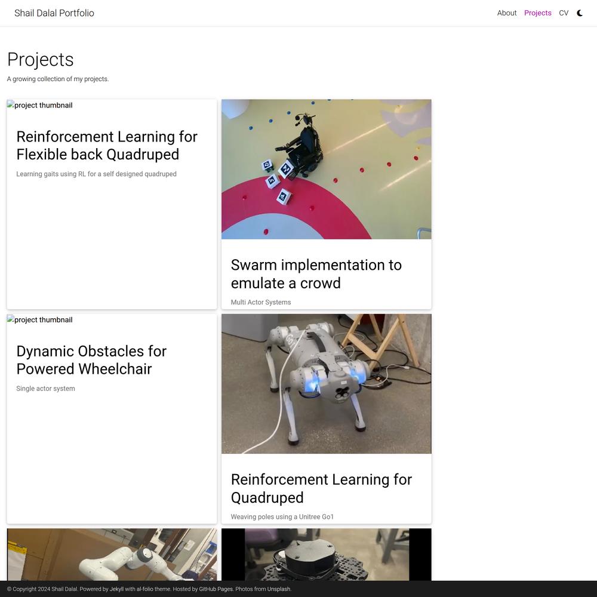Select the Projects nav item
The height and width of the screenshot is (597, 597).
pyautogui.click(x=537, y=13)
